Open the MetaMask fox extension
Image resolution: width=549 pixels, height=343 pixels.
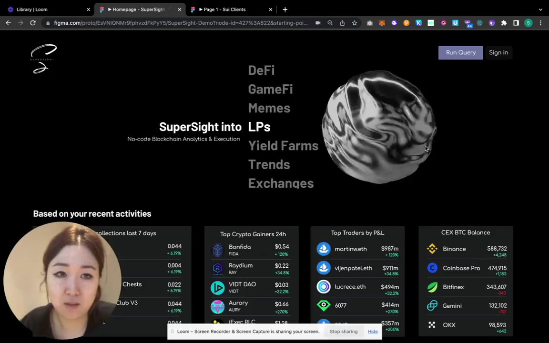[x=382, y=23]
